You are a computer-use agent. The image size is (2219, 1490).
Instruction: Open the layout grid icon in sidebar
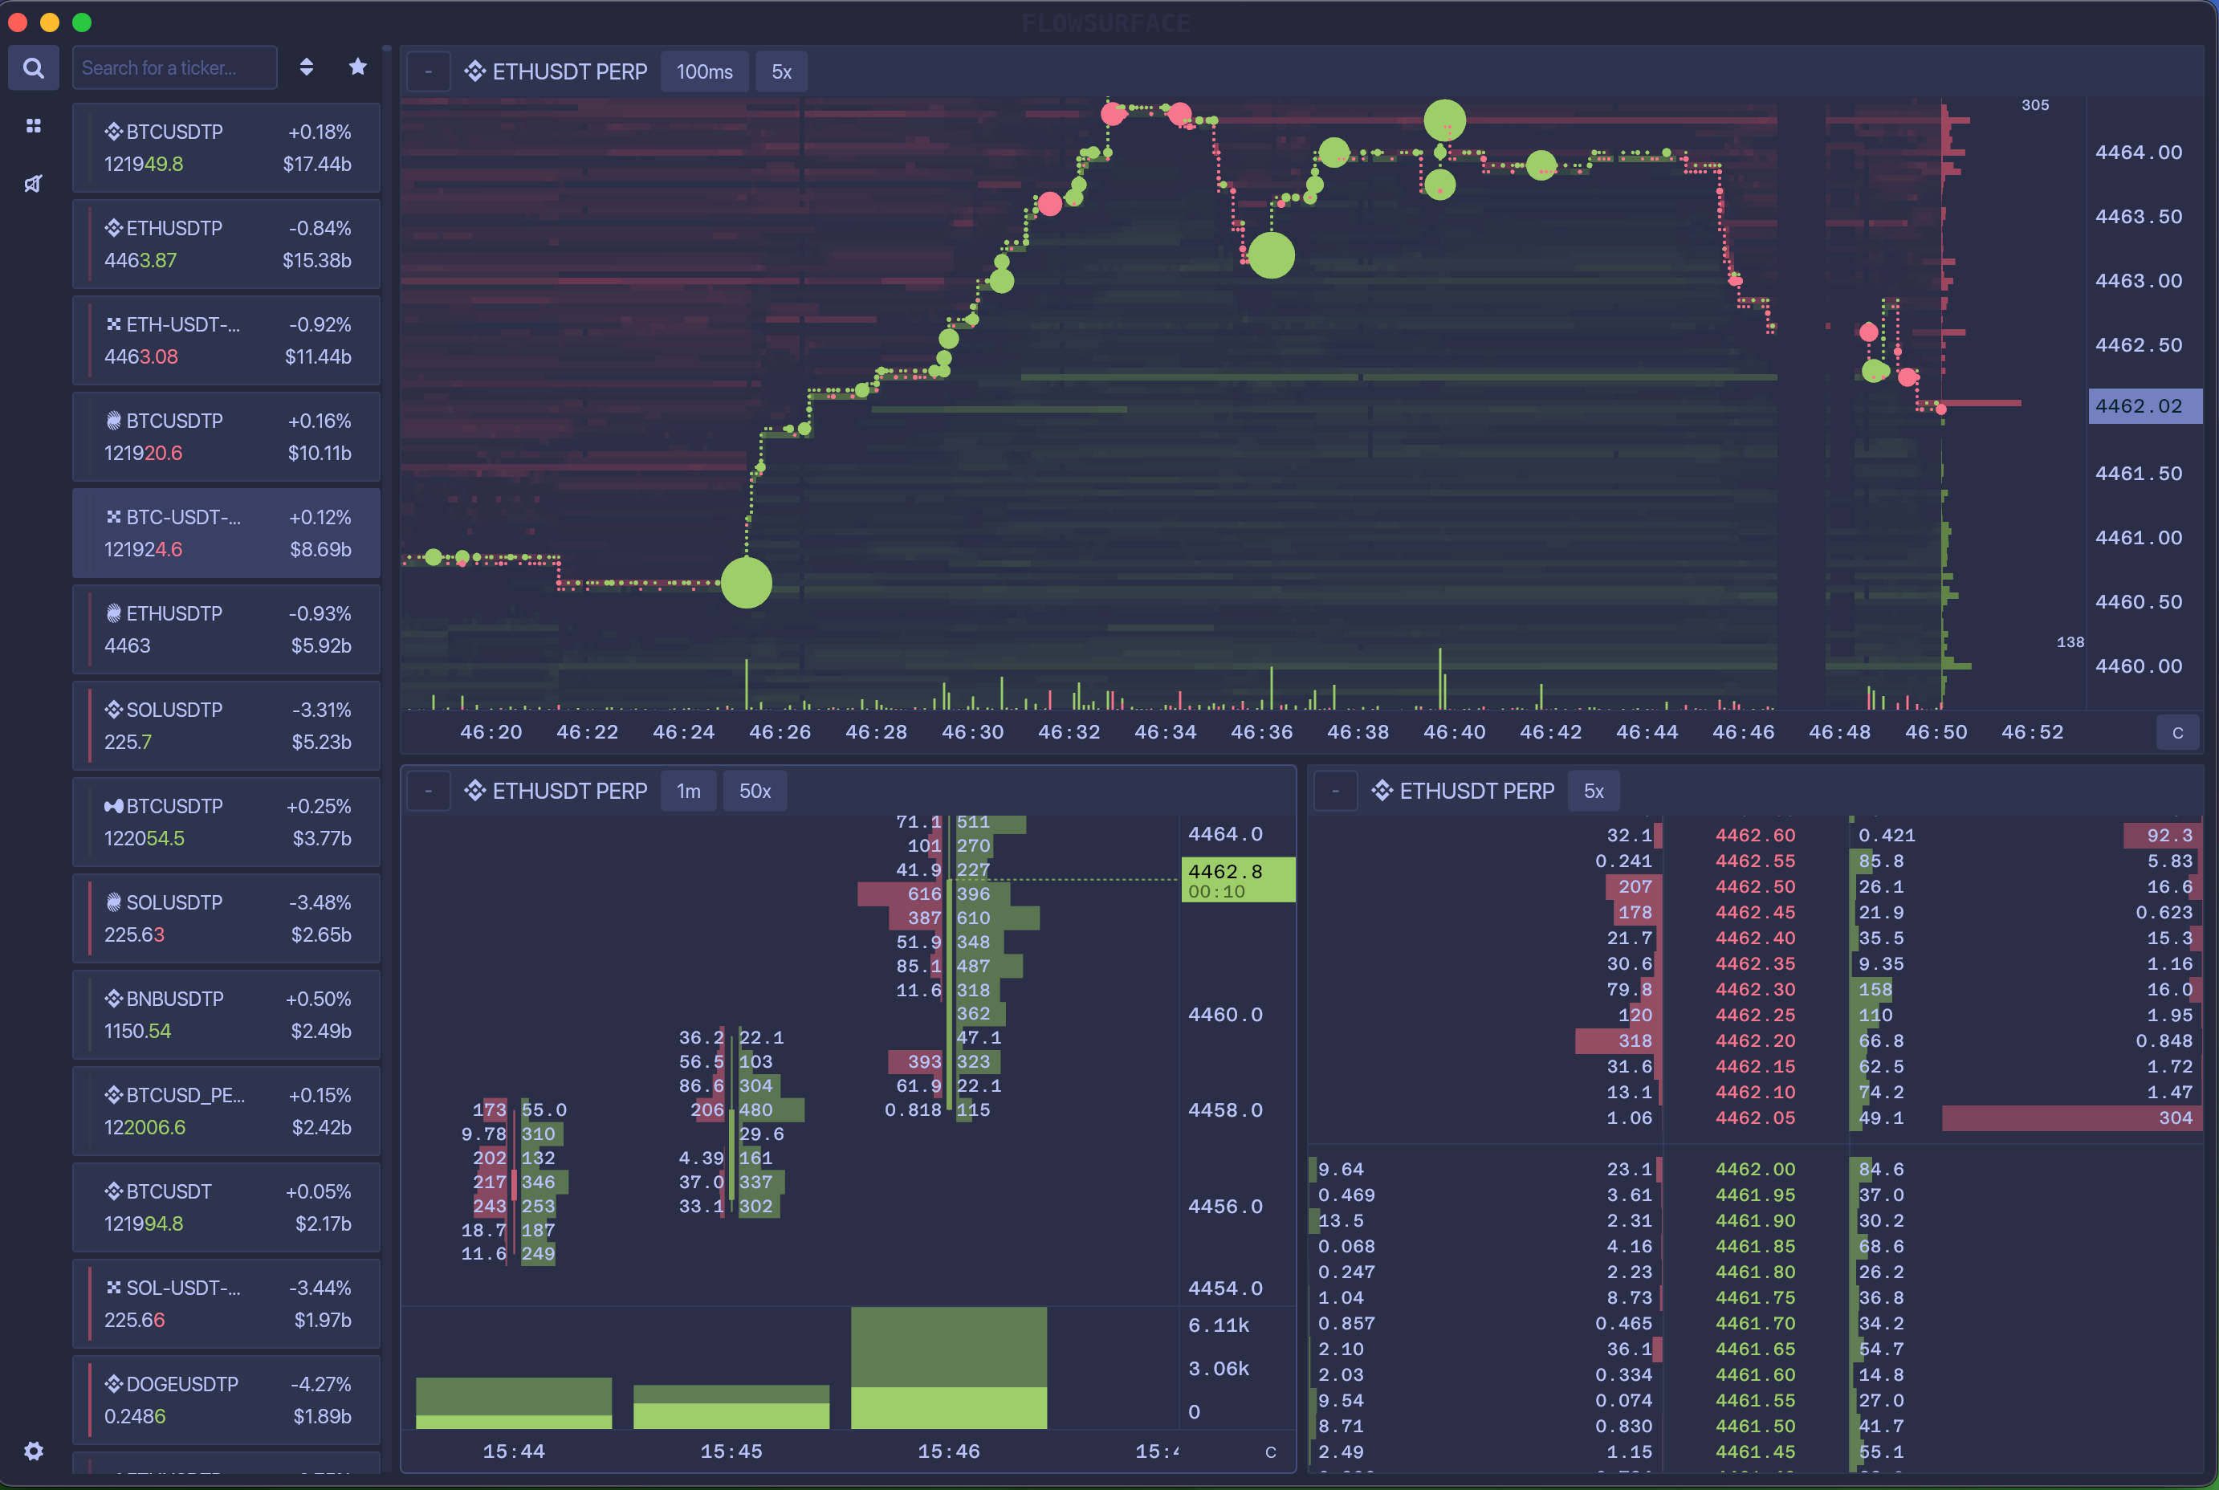coord(33,125)
